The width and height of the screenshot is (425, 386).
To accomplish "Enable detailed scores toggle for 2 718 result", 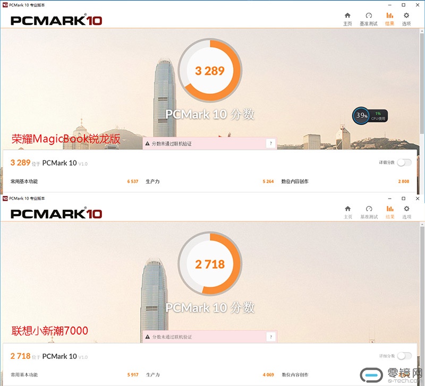I will click(404, 356).
